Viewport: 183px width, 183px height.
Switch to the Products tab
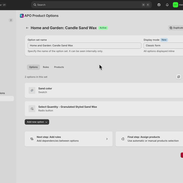click(59, 67)
